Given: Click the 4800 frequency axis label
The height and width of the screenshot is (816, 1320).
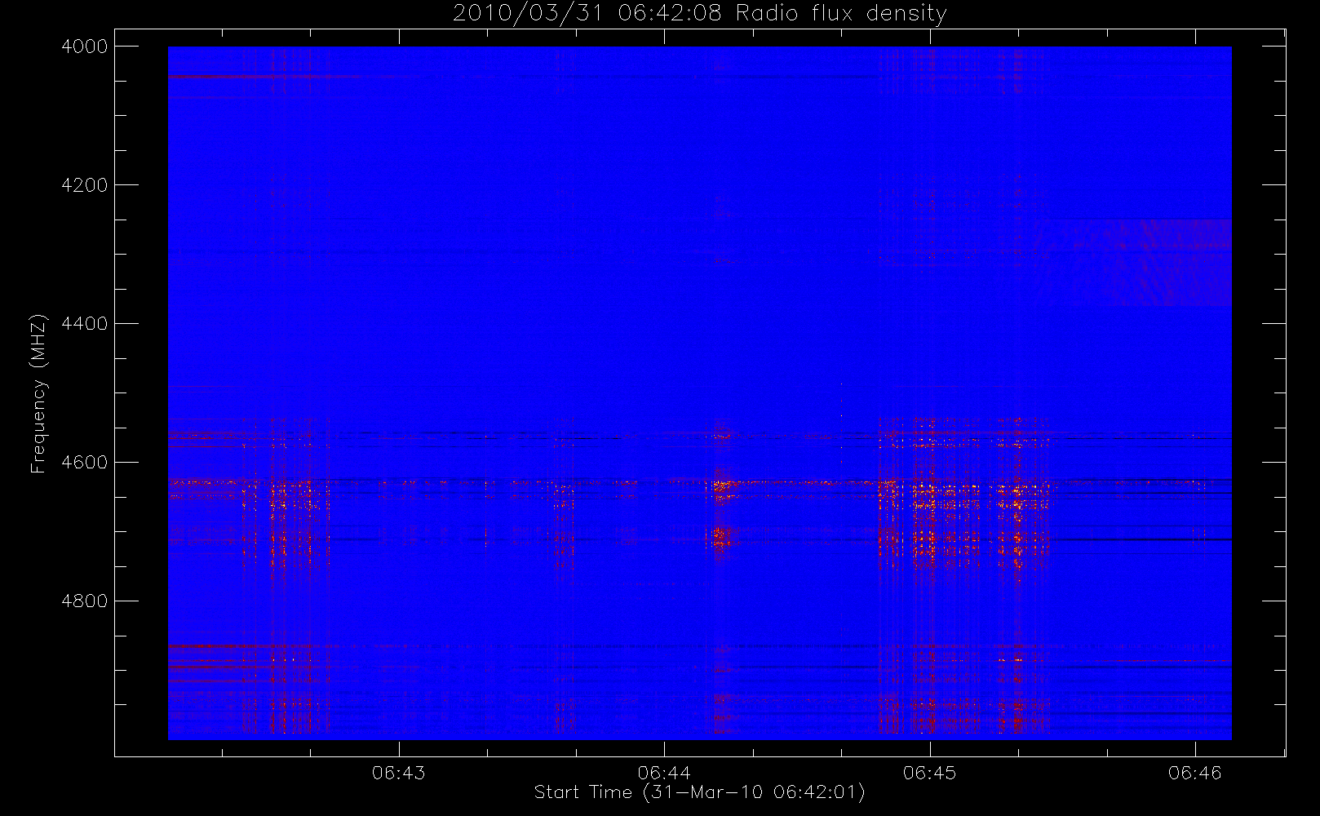Looking at the screenshot, I should [x=85, y=601].
